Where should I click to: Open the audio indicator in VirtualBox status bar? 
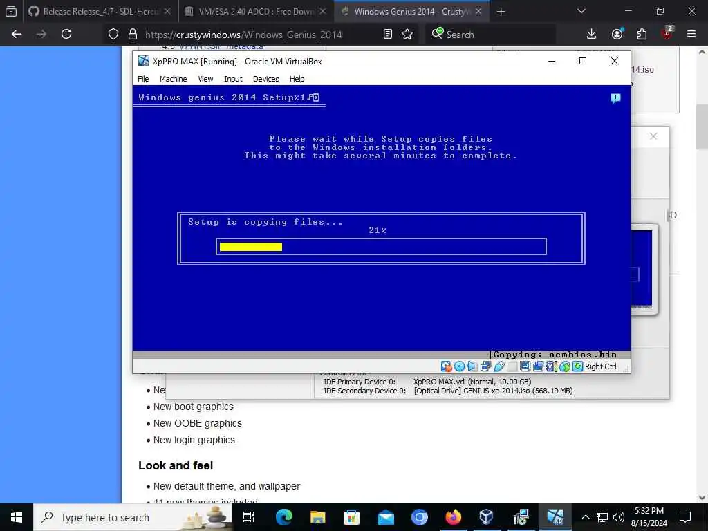[x=472, y=366]
